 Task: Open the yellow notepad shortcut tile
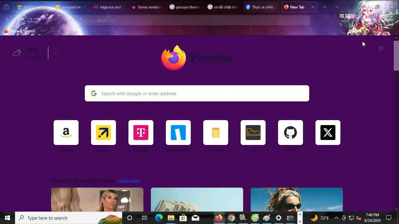216,133
